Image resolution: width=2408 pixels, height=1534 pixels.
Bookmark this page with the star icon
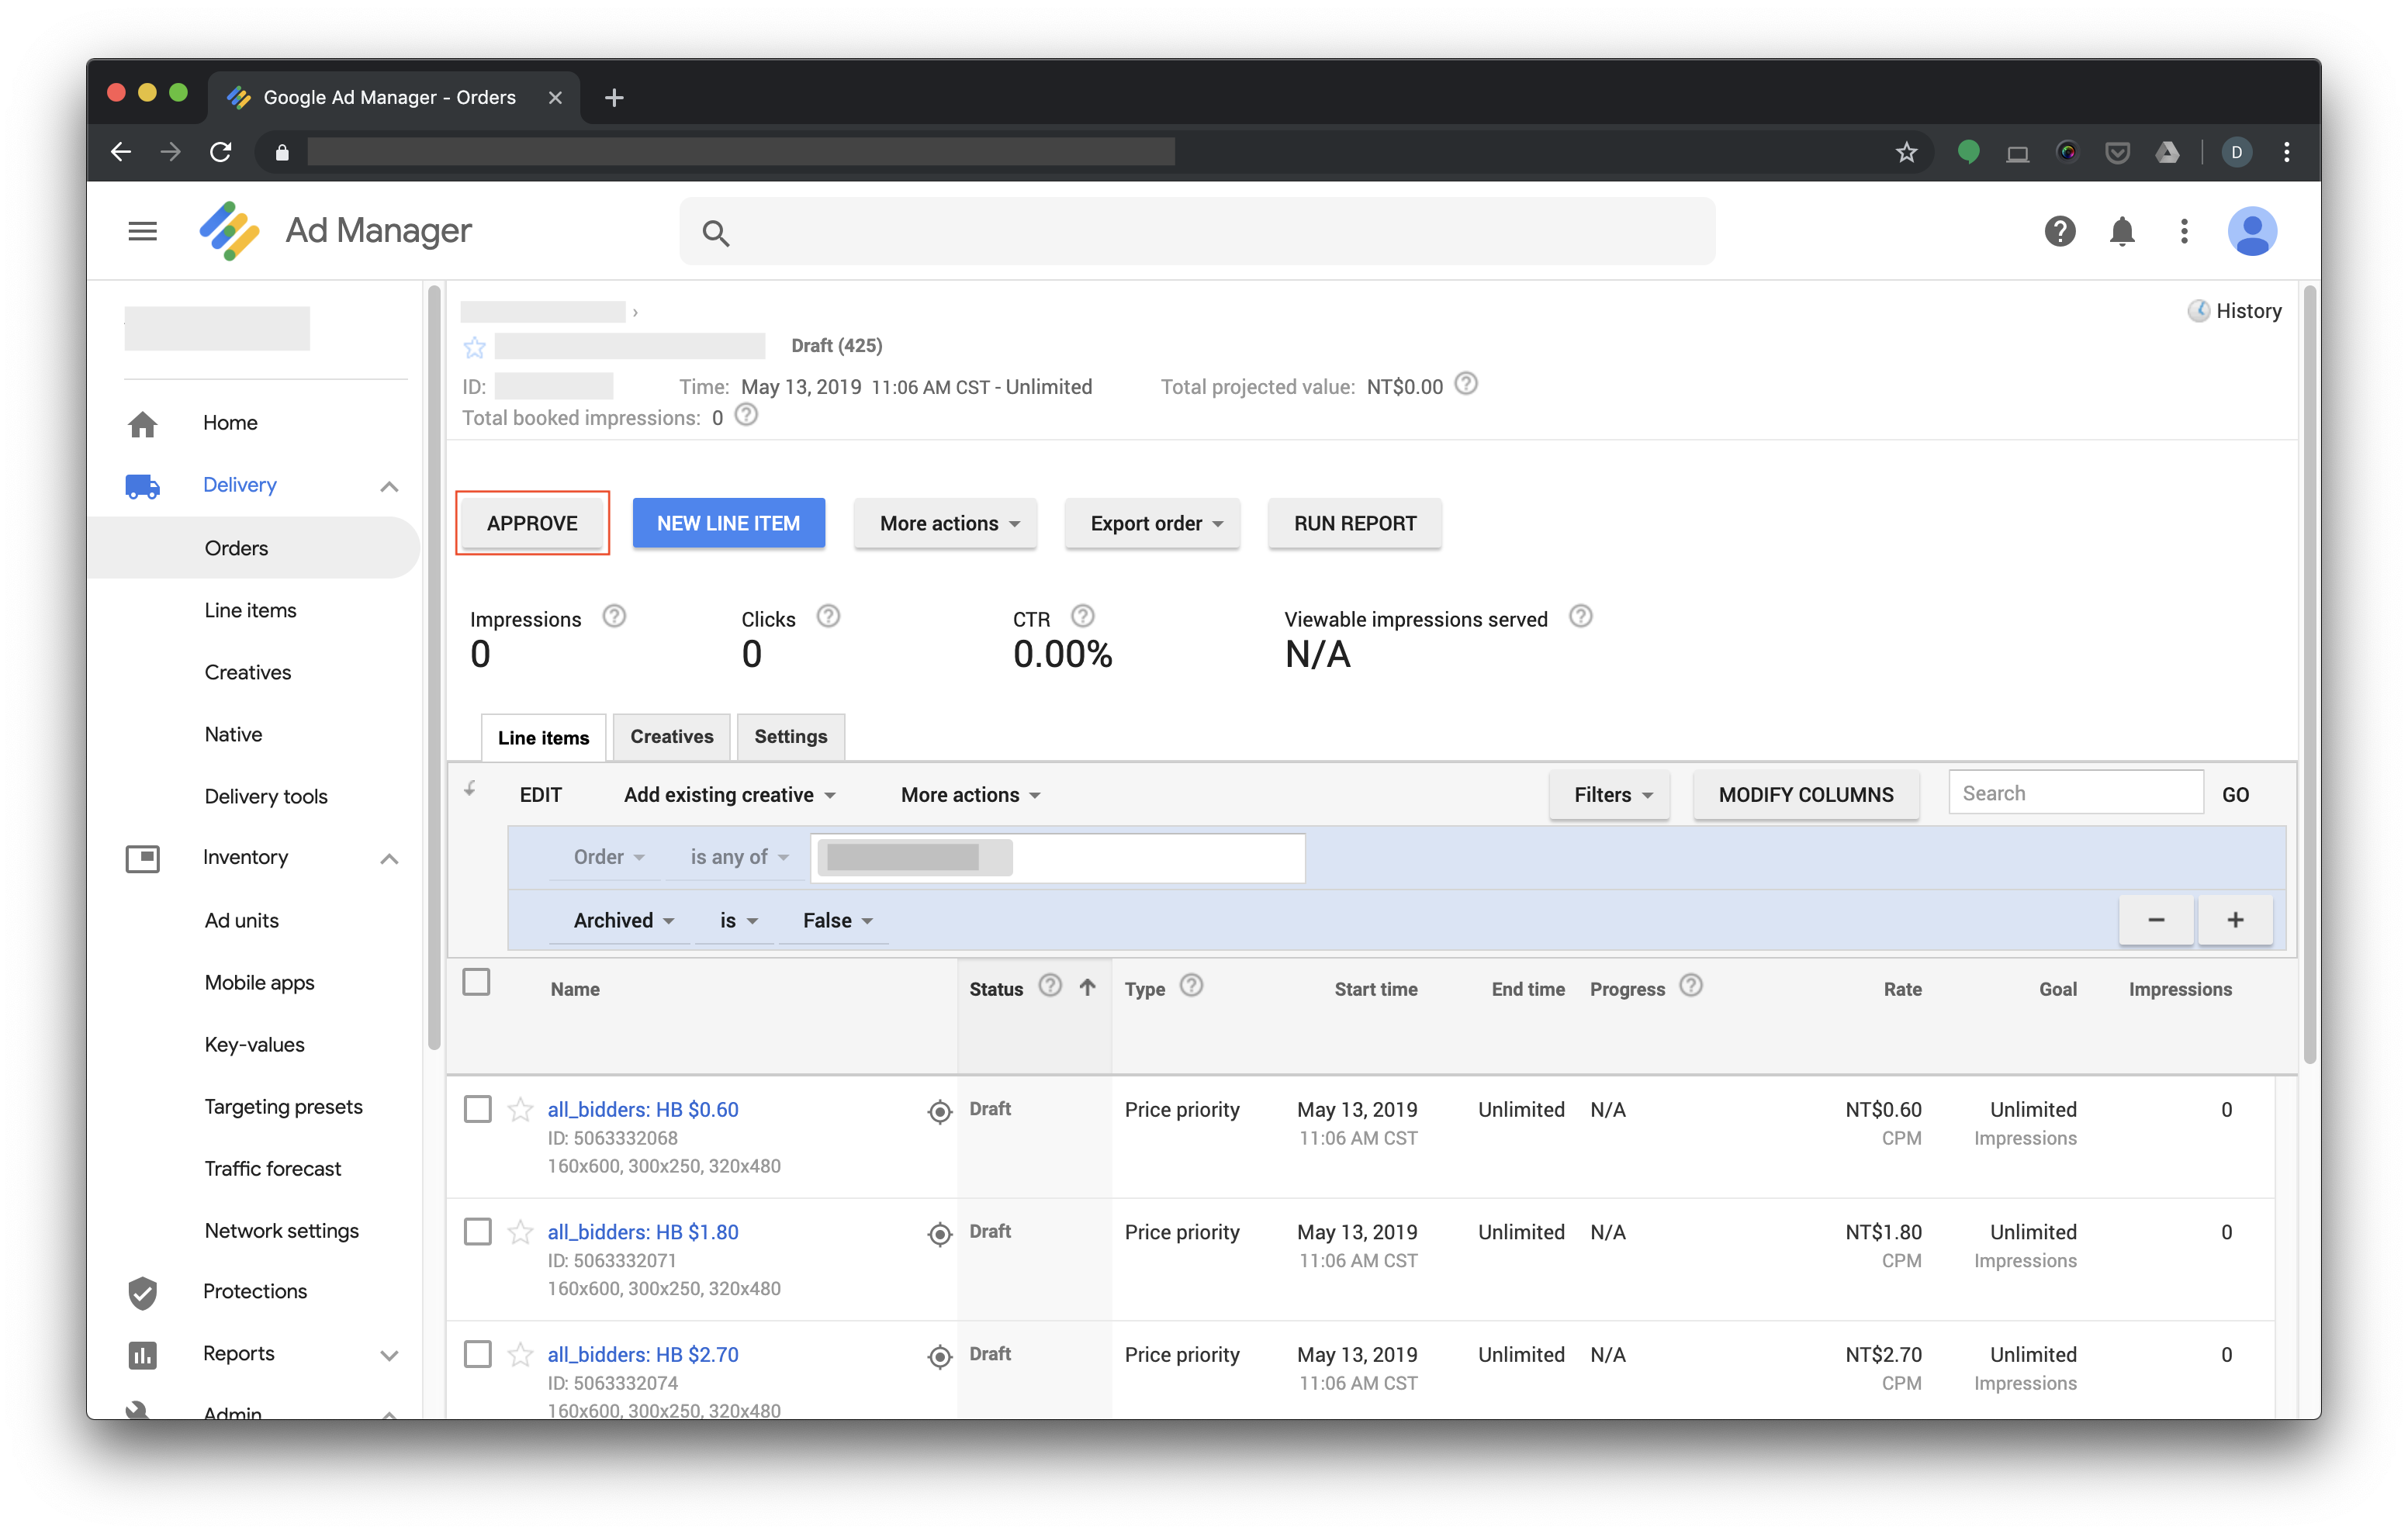point(1906,152)
